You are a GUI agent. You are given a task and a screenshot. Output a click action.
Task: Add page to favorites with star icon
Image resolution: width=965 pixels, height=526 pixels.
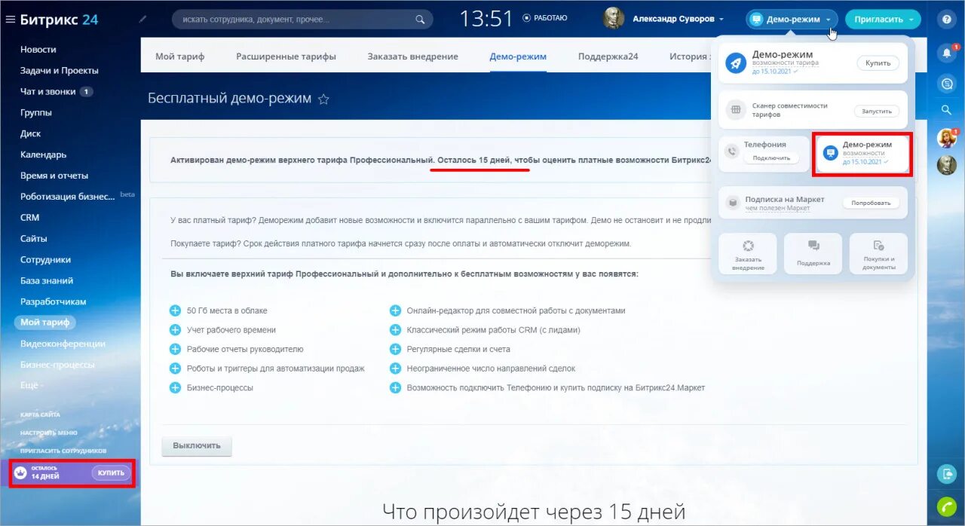point(323,99)
